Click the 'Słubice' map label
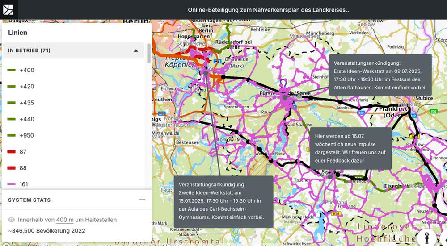Image resolution: width=447 pixels, height=246 pixels. click(x=424, y=98)
